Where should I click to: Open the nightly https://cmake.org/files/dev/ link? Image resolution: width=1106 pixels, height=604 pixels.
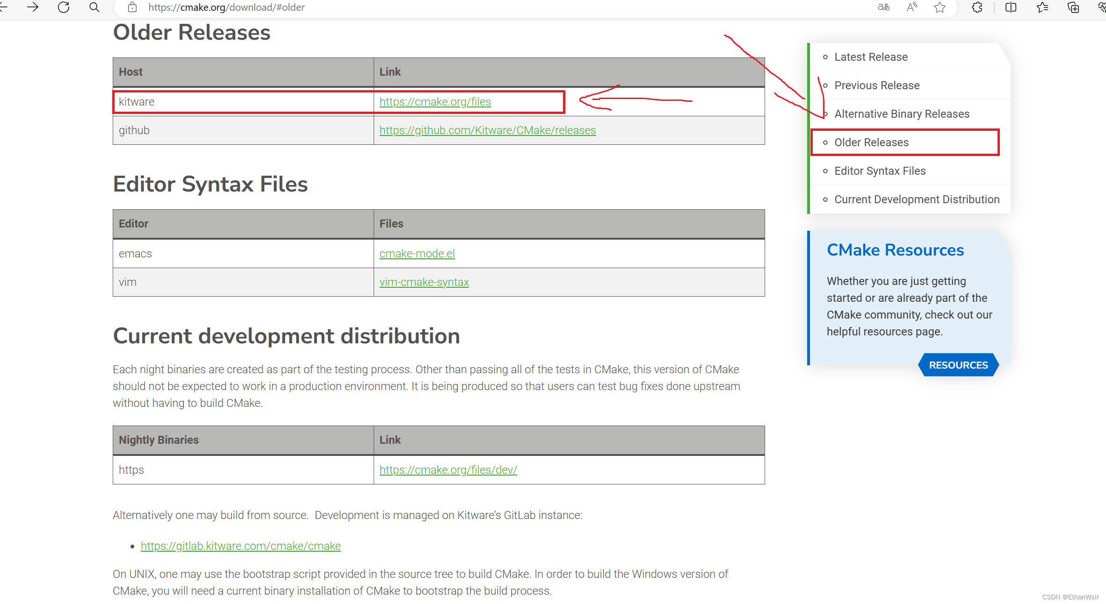[448, 470]
